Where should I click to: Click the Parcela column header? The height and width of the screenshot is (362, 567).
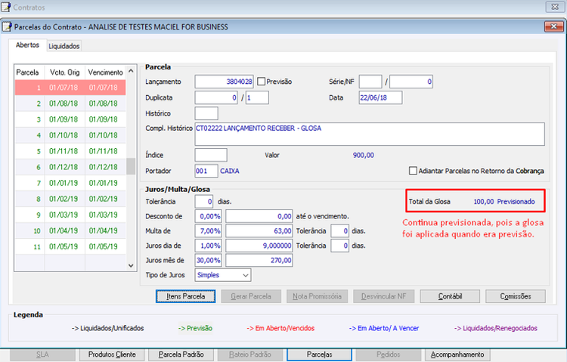point(29,73)
